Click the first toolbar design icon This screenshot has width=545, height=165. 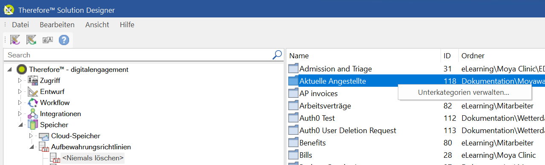[x=15, y=40]
